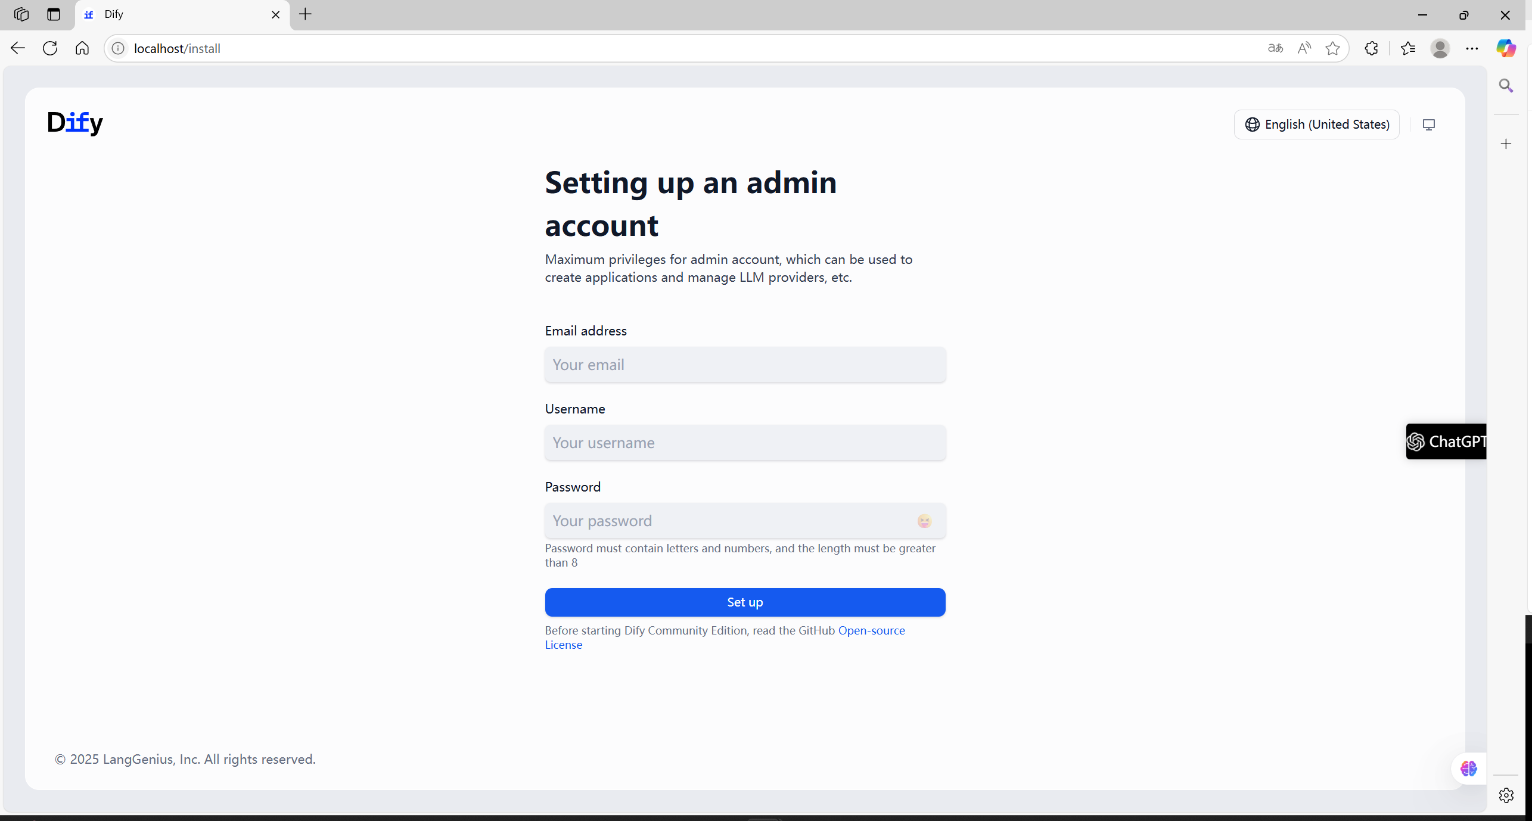Open the English (United States) language dropdown
Viewport: 1532px width, 821px height.
(1316, 125)
